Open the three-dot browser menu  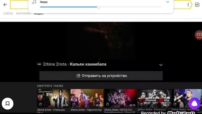[x=188, y=5]
